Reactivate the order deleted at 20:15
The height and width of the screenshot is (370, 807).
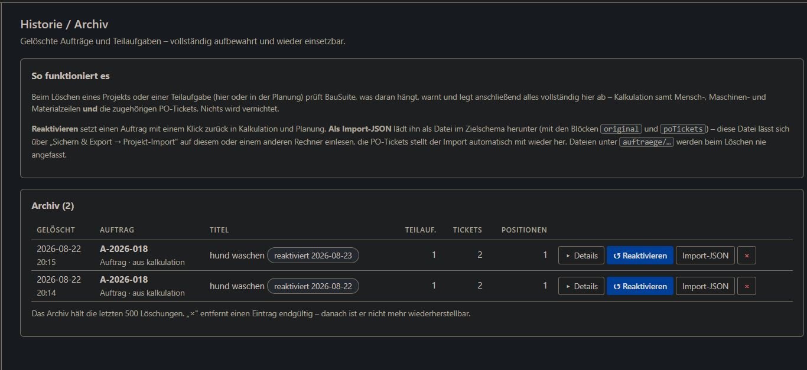[640, 256]
